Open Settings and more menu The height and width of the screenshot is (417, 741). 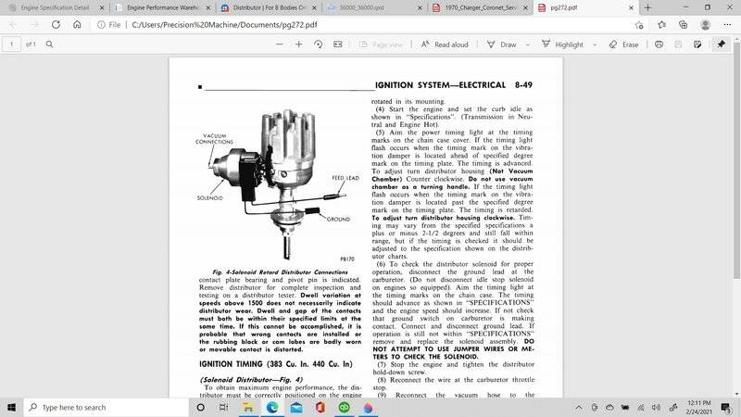tap(727, 25)
